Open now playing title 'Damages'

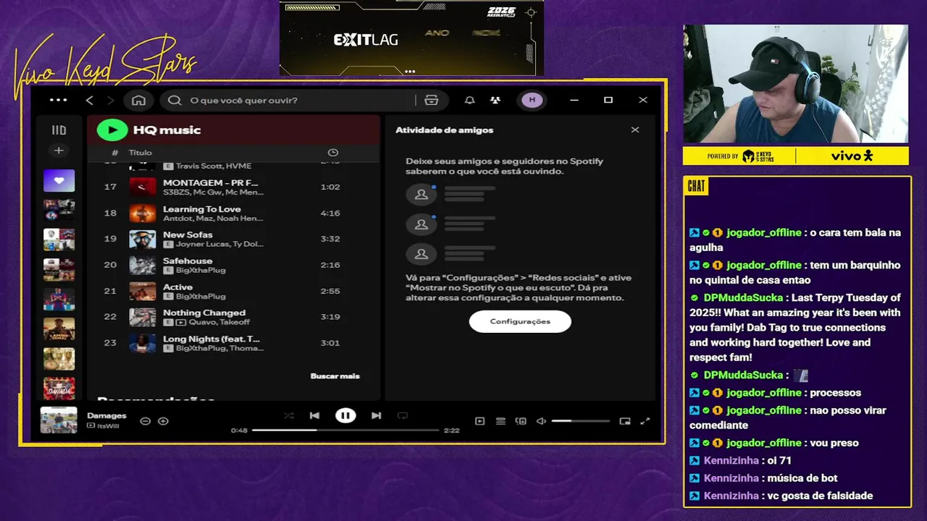coord(106,416)
